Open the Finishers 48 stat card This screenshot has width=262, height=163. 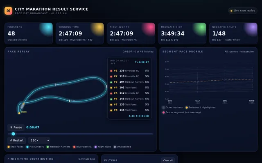pos(29,33)
